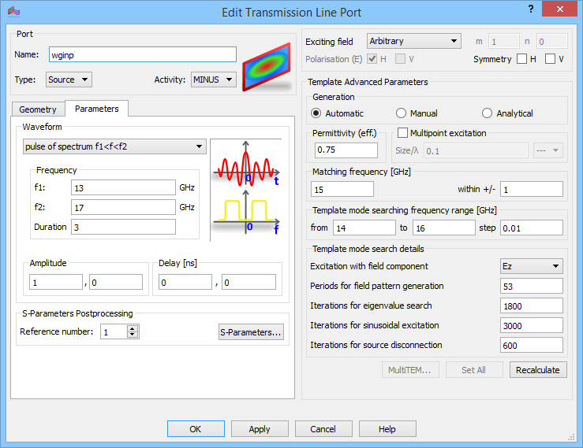Open the port Type Source dropdown
Image resolution: width=583 pixels, height=448 pixels.
pyautogui.click(x=69, y=80)
